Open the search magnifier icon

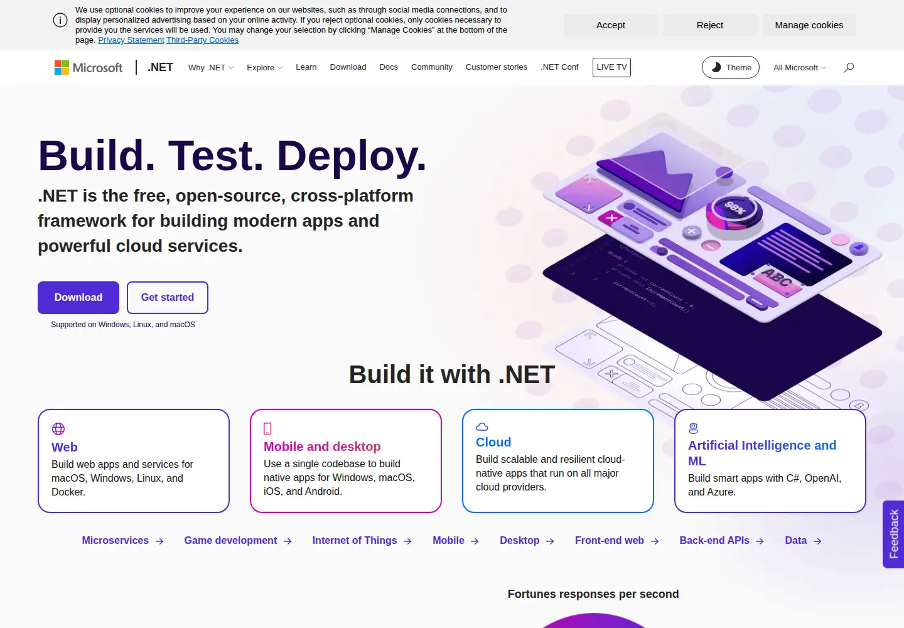click(849, 67)
